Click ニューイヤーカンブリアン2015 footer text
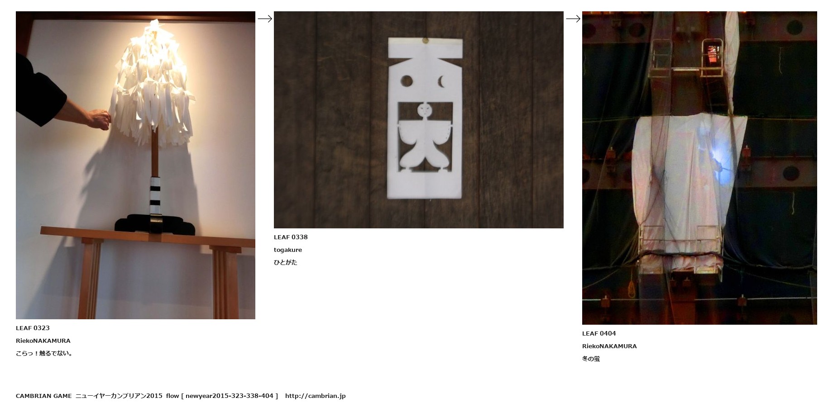The width and height of the screenshot is (833, 407). tap(119, 396)
